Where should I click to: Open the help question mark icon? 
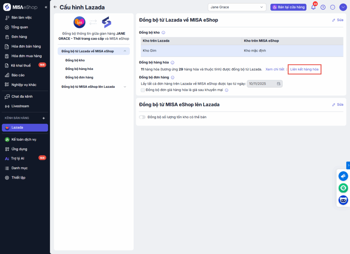click(323, 8)
